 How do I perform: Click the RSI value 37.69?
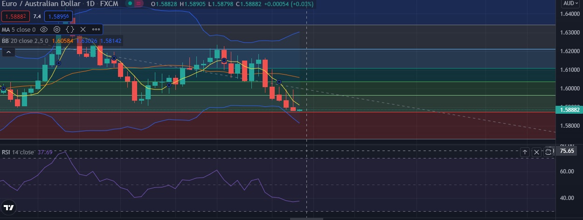pos(45,152)
